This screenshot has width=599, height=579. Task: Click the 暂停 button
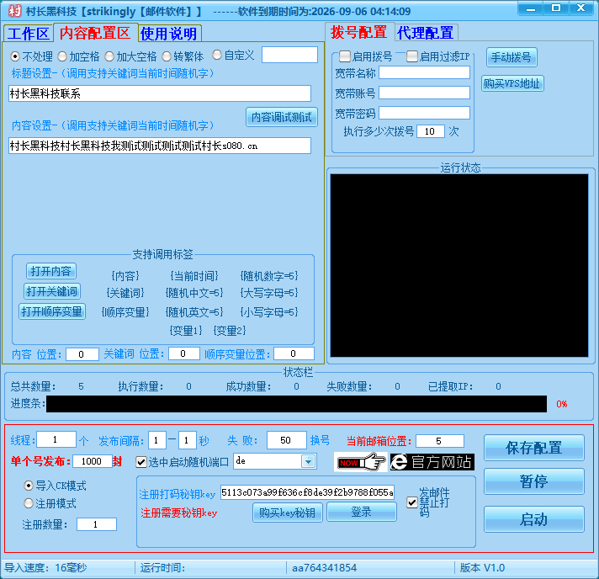tap(533, 481)
